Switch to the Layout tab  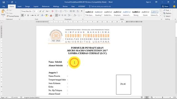point(36,6)
